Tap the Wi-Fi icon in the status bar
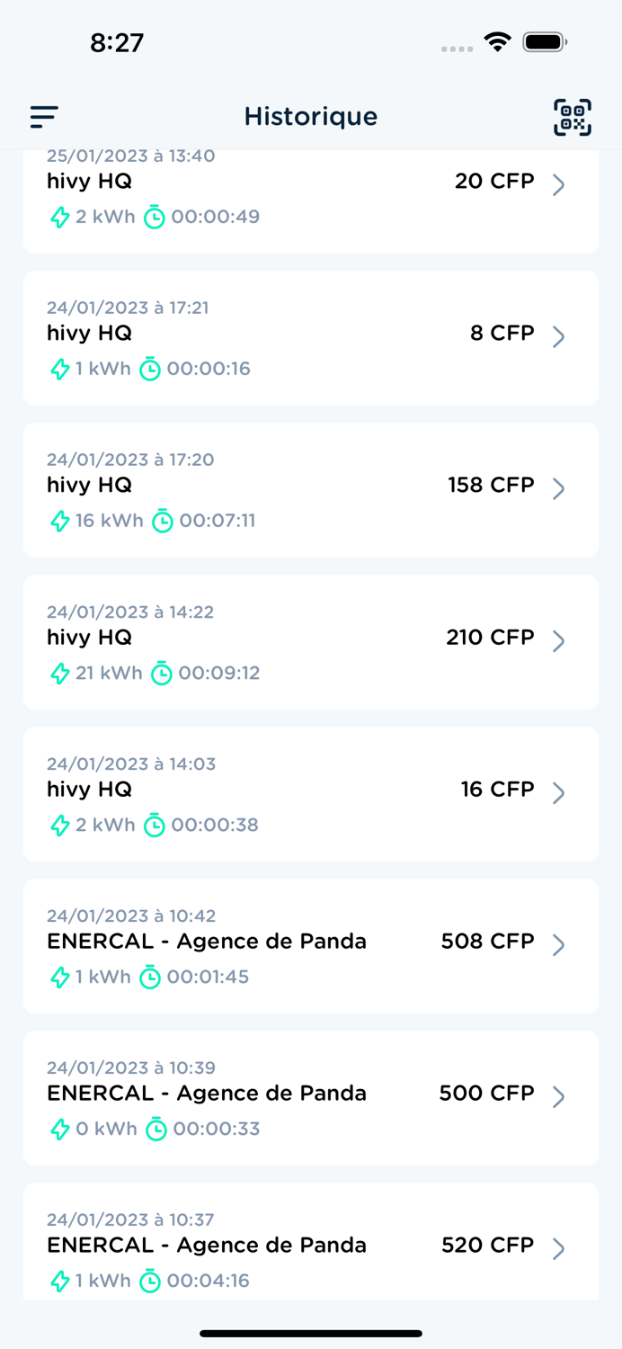 point(497,40)
